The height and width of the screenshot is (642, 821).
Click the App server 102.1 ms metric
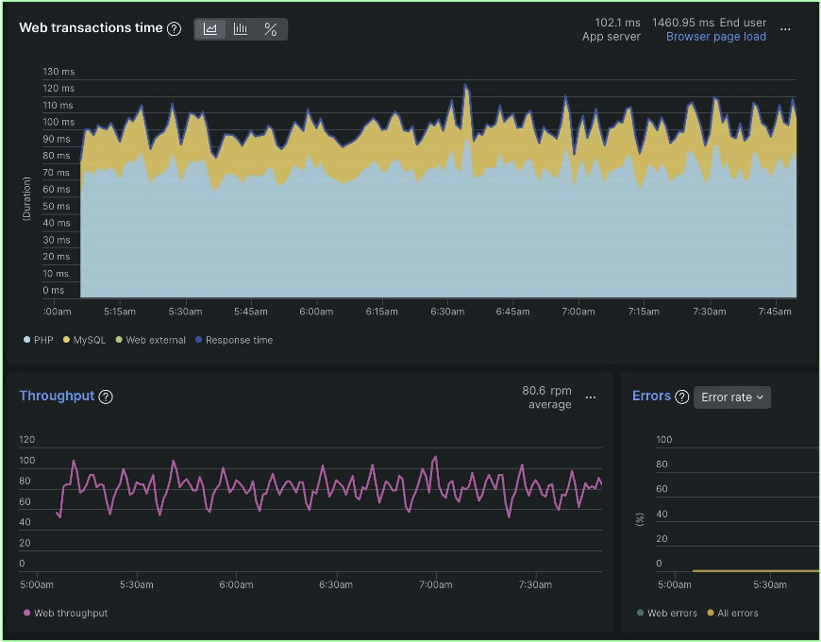(x=611, y=28)
